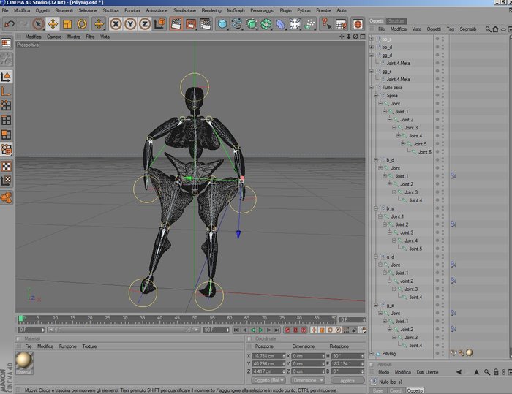Open the File menu
The height and width of the screenshot is (394, 512).
point(5,10)
